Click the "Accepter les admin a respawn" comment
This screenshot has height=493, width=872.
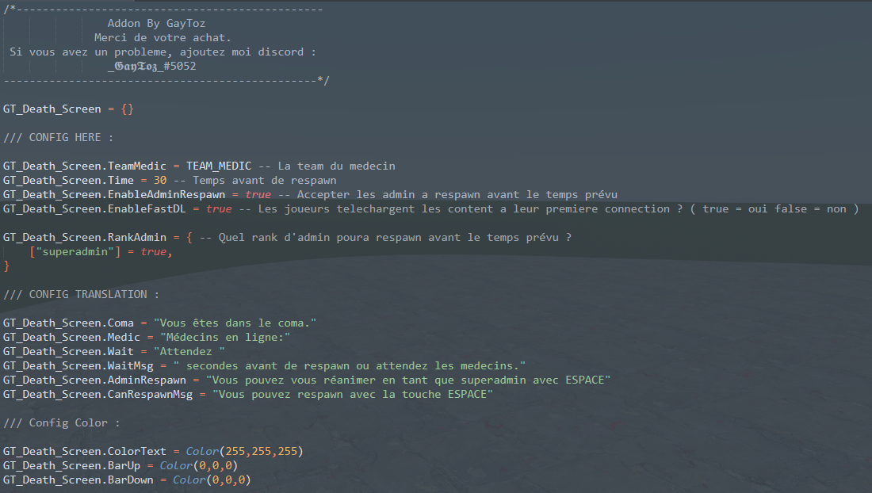tap(448, 194)
